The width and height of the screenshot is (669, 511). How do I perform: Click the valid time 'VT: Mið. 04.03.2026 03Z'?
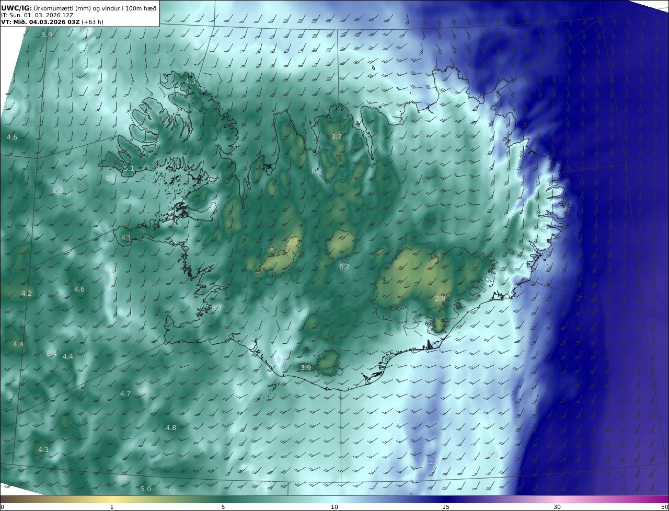[41, 22]
